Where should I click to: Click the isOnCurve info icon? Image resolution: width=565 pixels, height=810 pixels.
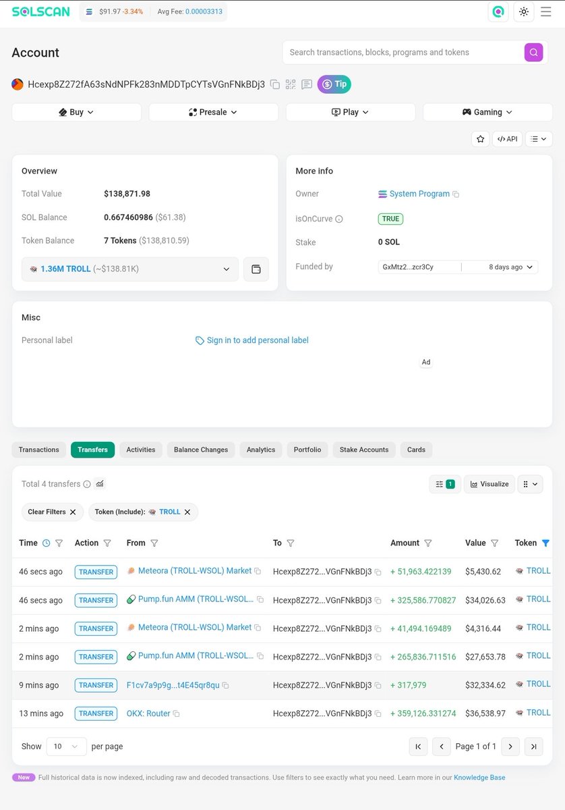[339, 219]
